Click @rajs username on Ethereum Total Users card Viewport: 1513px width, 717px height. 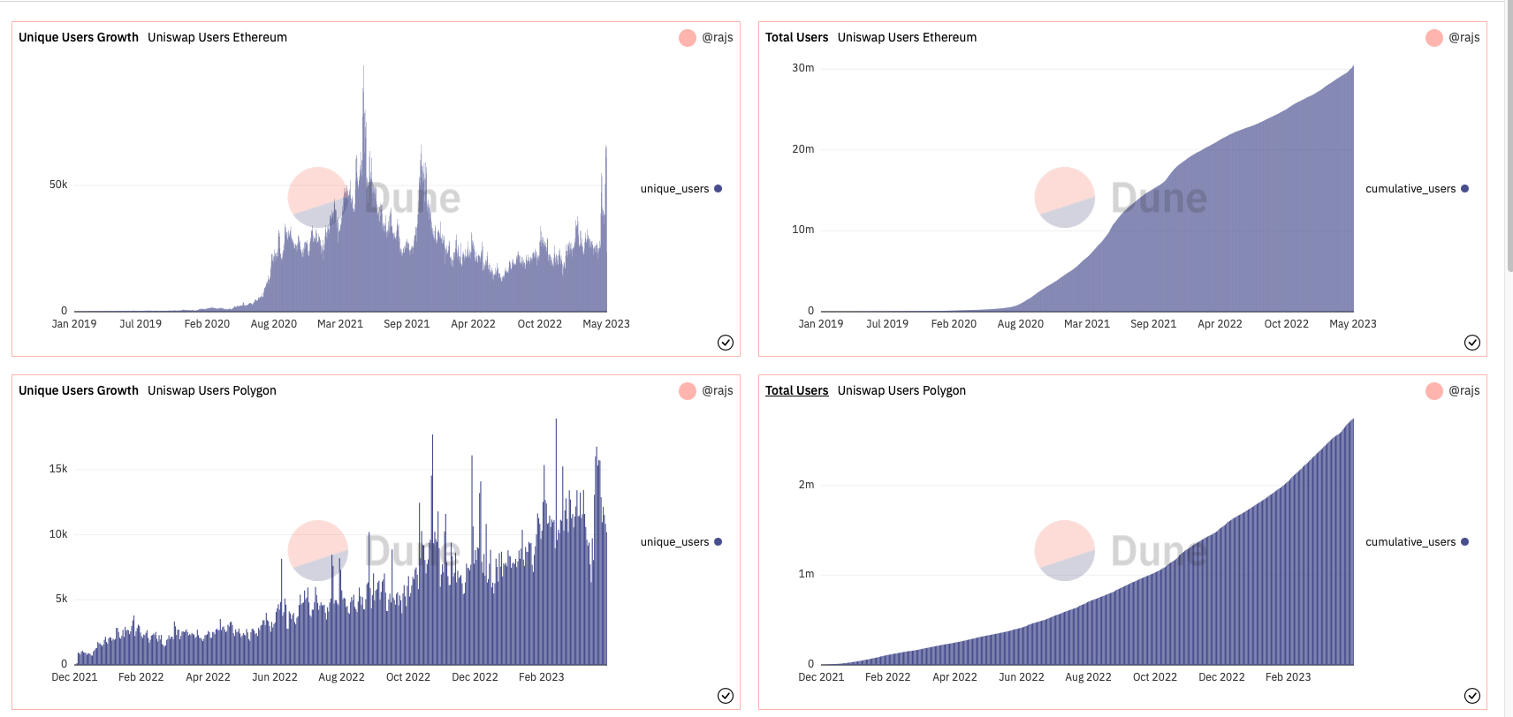tap(1464, 37)
